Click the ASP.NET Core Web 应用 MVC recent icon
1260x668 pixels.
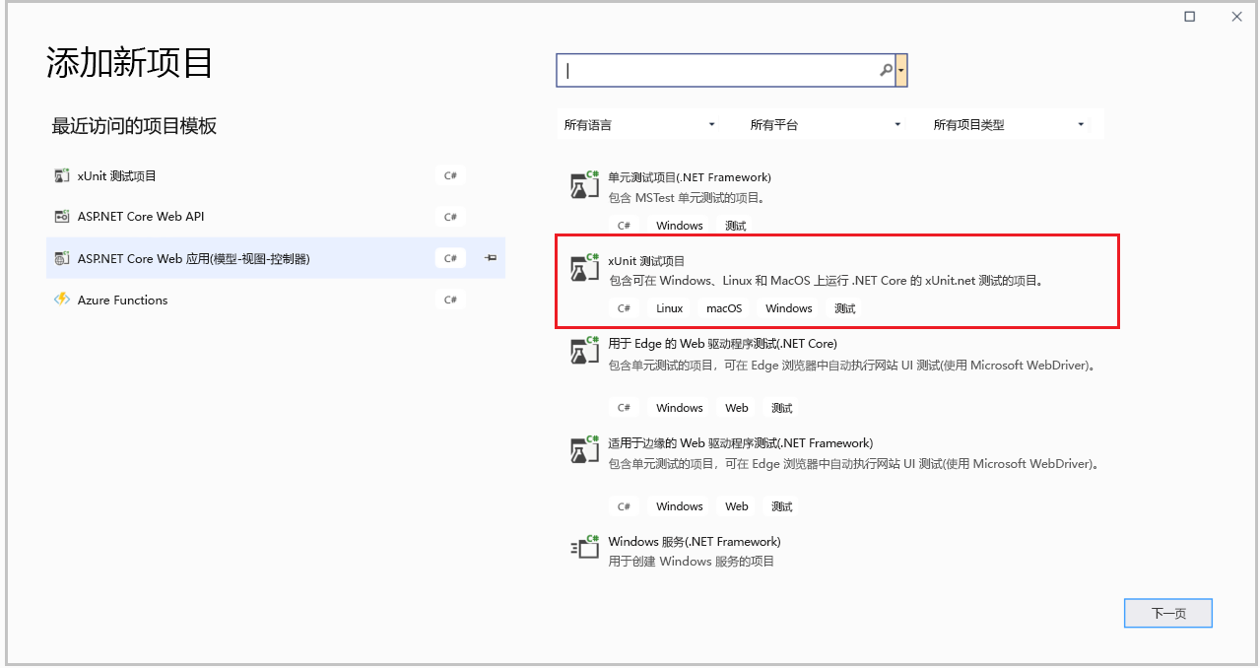62,258
